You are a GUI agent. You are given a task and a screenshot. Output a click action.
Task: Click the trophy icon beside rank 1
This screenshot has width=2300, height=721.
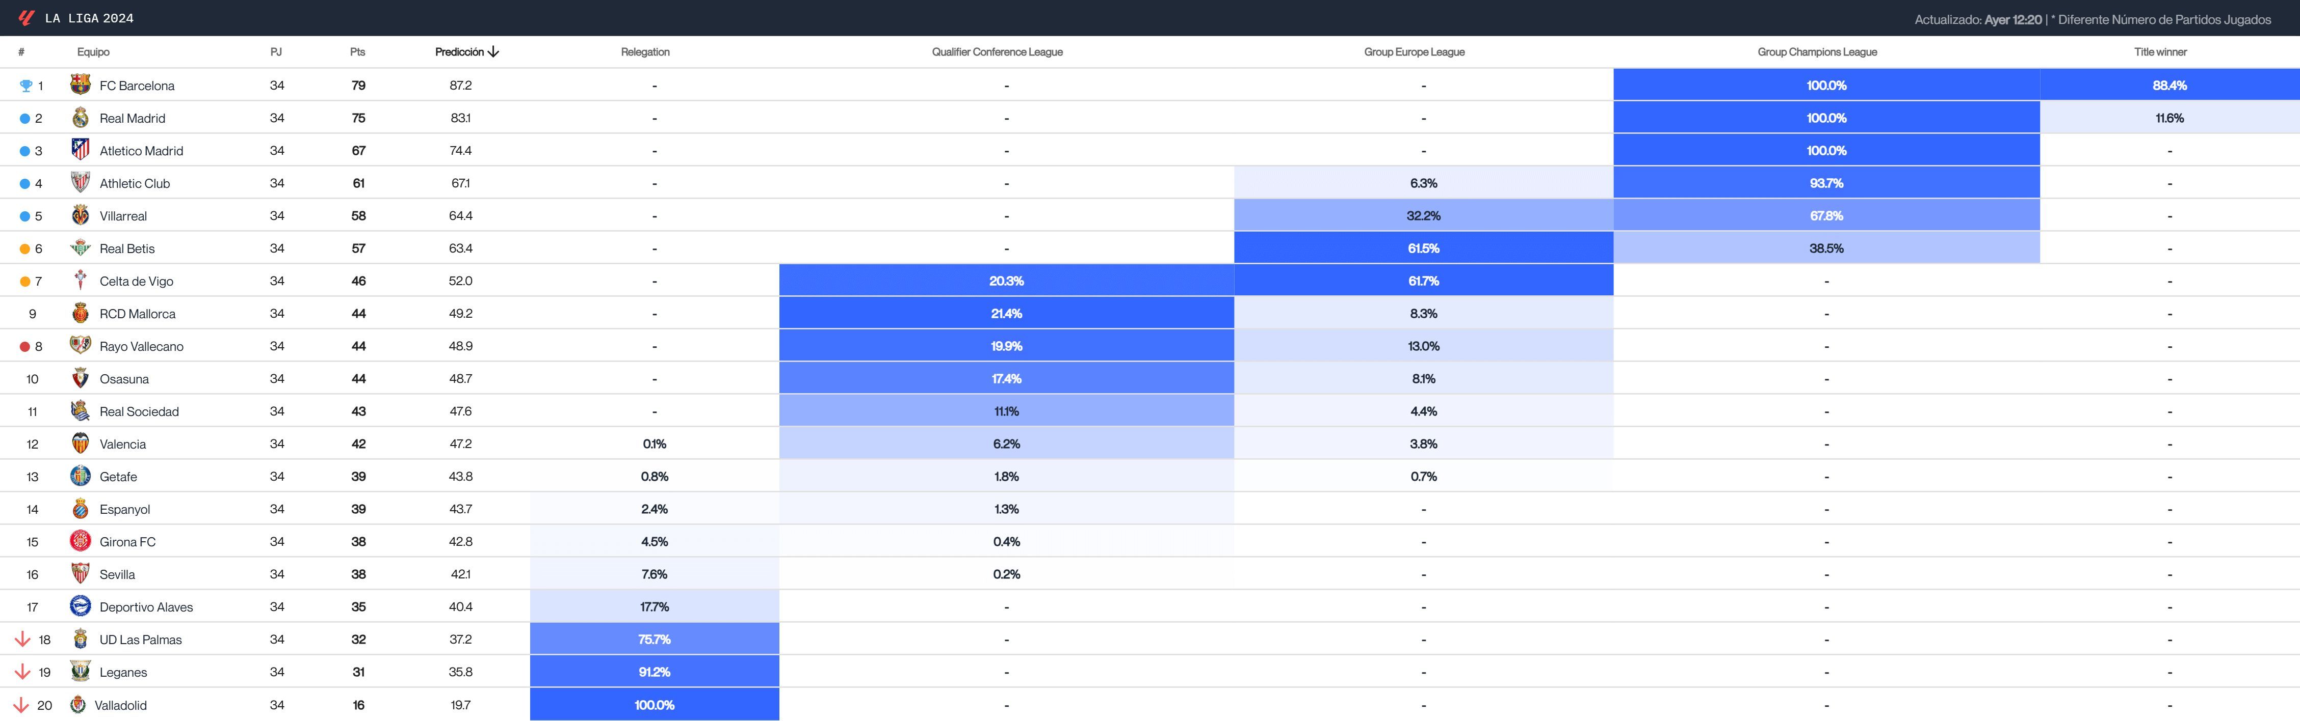click(26, 86)
